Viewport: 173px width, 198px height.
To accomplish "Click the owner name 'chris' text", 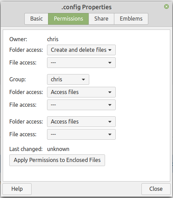I will click(x=53, y=39).
